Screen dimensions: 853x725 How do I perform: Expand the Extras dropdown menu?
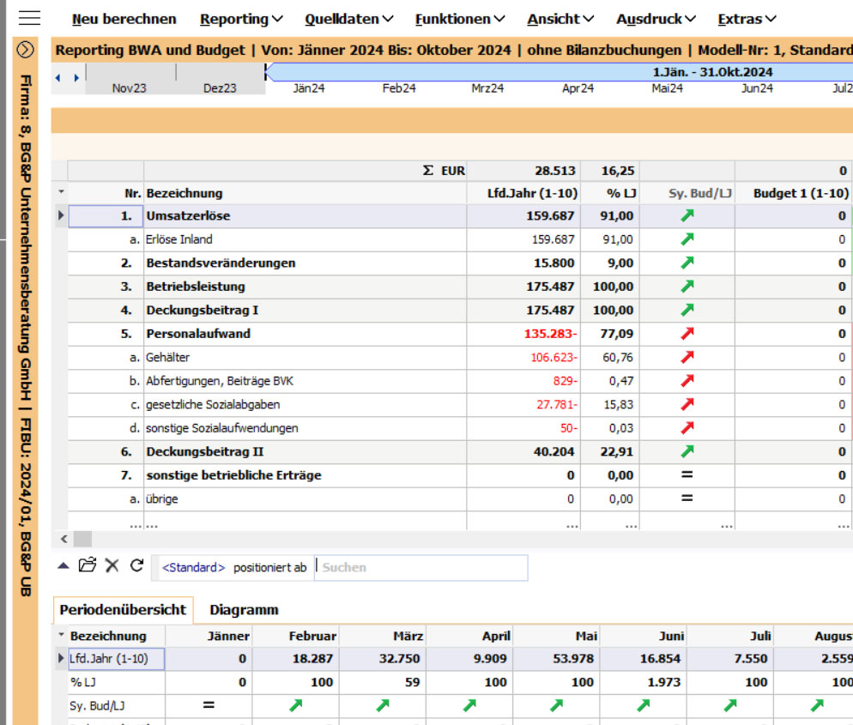click(x=747, y=19)
